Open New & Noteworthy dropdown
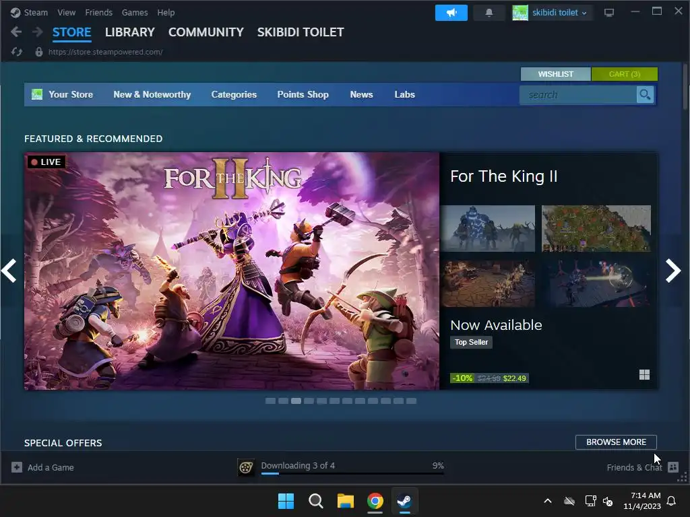690x517 pixels. point(152,94)
